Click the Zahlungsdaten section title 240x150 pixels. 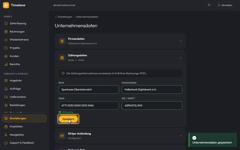pyautogui.click(x=77, y=55)
